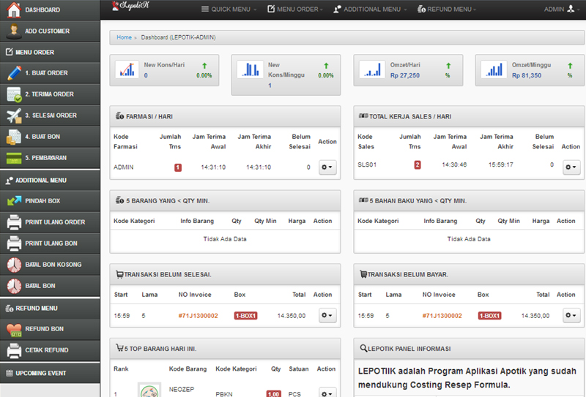Open gear action in Transaksi Belum Selesai row

(327, 316)
